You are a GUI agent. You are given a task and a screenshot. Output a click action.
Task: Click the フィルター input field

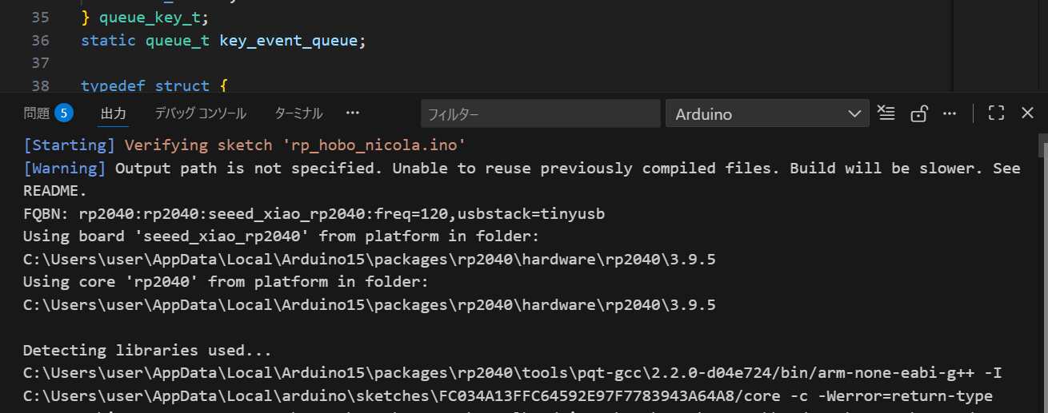point(540,113)
